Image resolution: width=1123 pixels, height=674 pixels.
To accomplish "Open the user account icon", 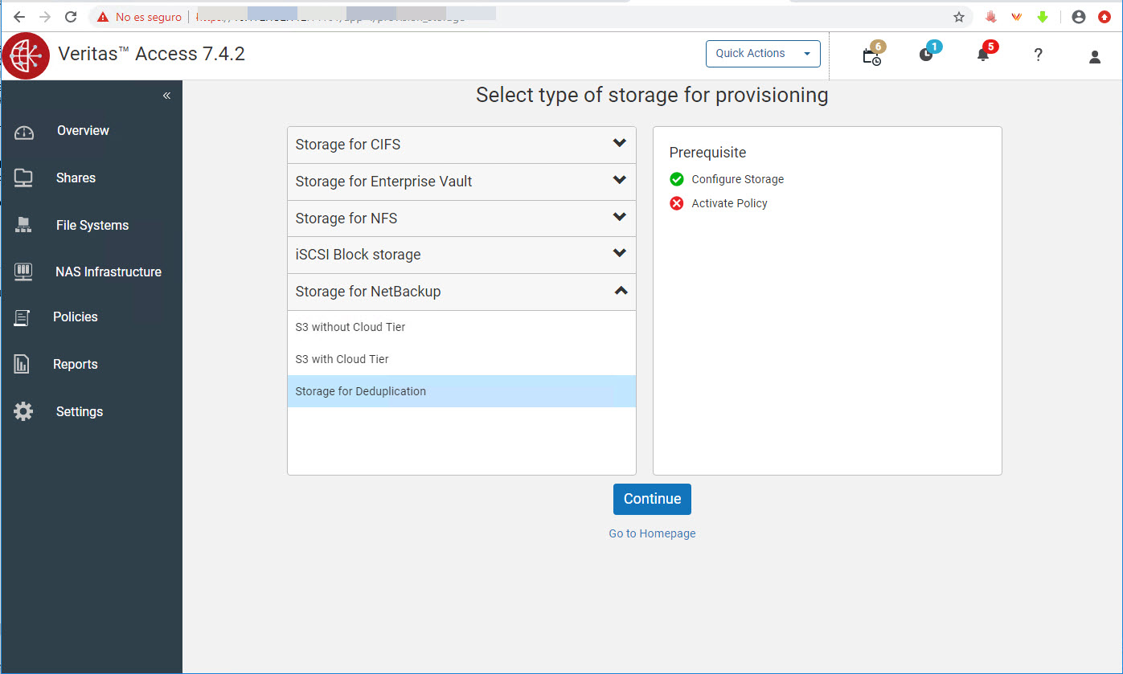I will [1094, 57].
